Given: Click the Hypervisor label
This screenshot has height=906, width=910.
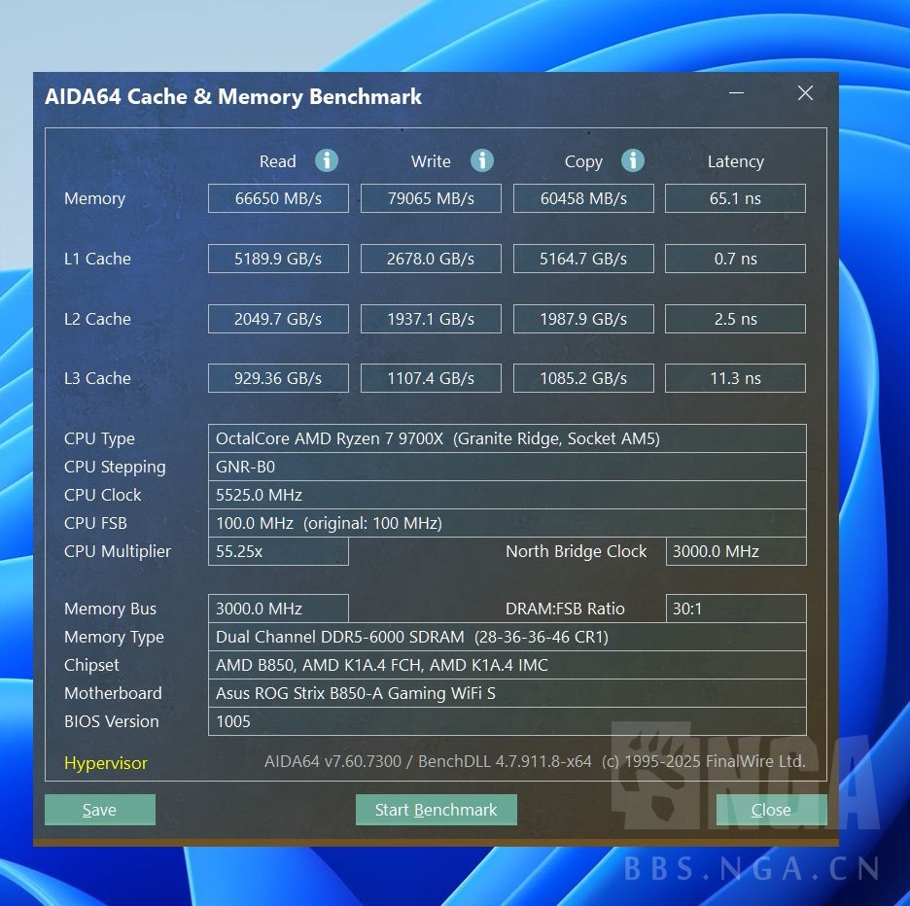Looking at the screenshot, I should (x=106, y=763).
